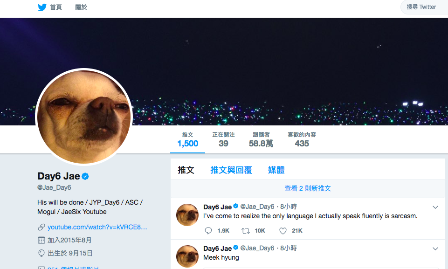This screenshot has height=269, width=448.
Task: Reply to the sarcasm tweet
Action: coord(208,231)
